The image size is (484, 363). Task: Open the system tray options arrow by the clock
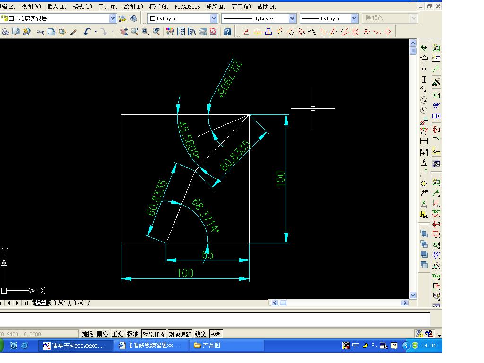[x=406, y=346]
